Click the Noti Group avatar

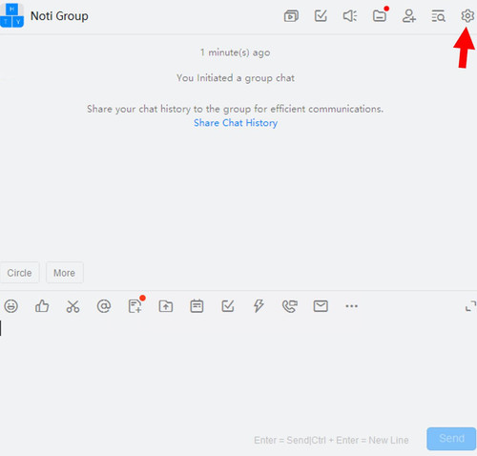11,15
